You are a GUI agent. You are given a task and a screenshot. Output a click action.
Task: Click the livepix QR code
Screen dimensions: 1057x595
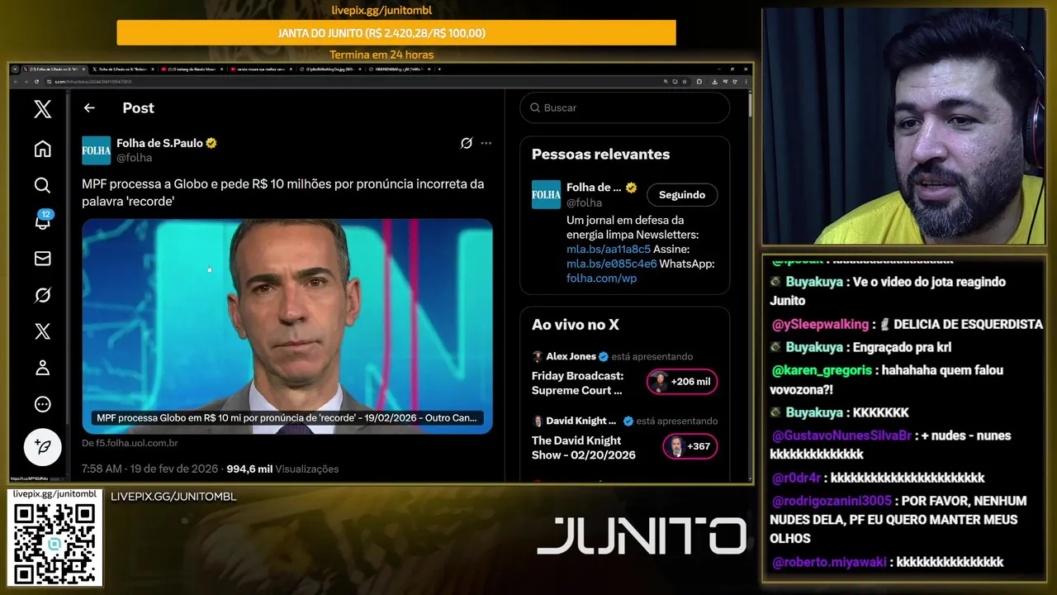coord(55,542)
